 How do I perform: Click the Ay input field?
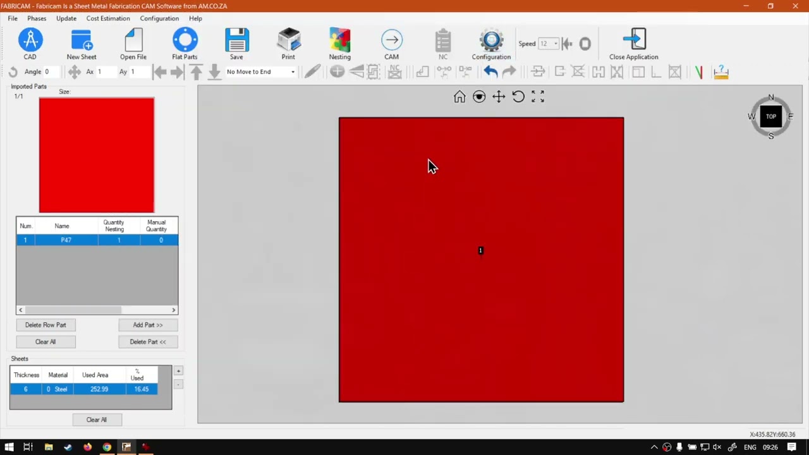pyautogui.click(x=139, y=72)
